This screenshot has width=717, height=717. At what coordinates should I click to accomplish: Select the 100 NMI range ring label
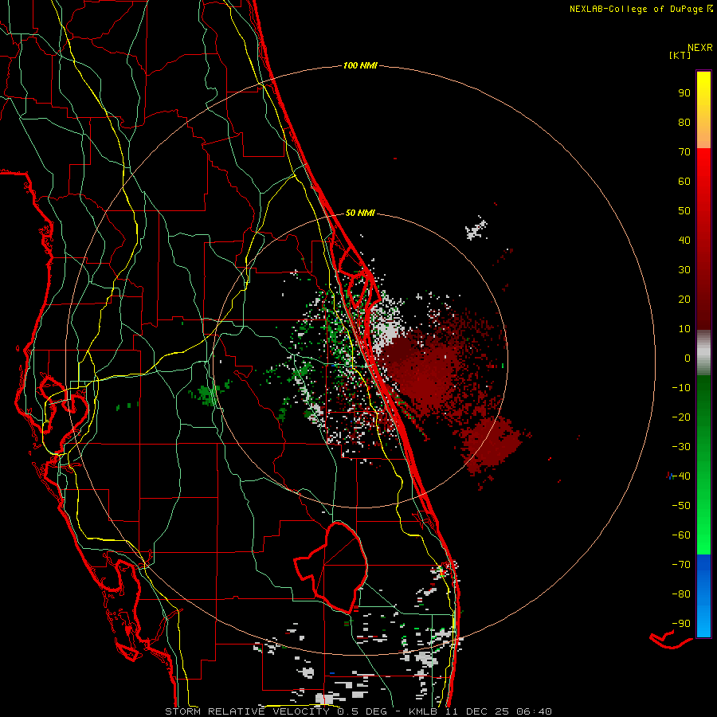pyautogui.click(x=360, y=65)
